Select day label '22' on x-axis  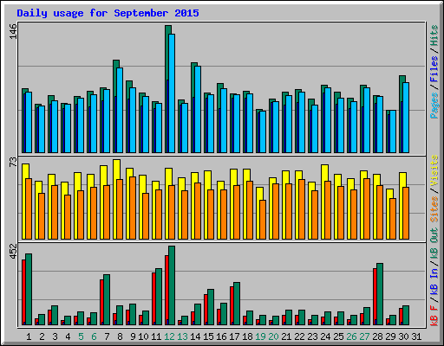click(x=299, y=336)
